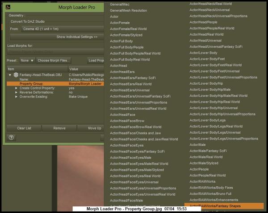Screen dimensions: 268x213
Task: Click the Item column header
Action: [x=38, y=69]
